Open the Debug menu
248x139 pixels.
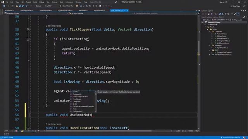click(x=42, y=2)
